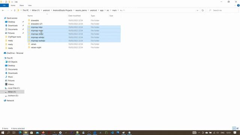Expand breadcrumb arrow after main

pos(118,10)
